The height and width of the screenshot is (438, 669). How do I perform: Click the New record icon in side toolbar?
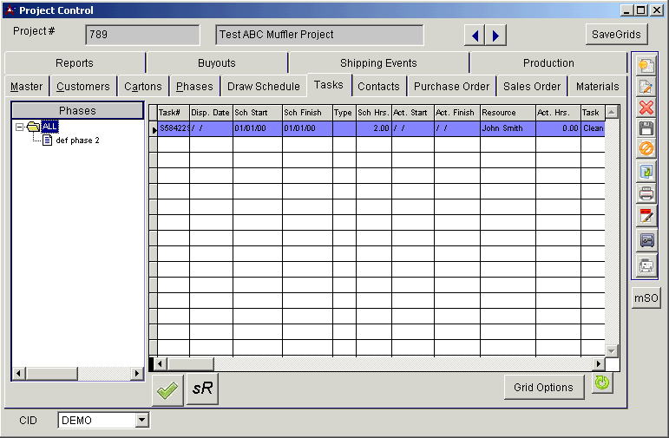click(x=646, y=66)
